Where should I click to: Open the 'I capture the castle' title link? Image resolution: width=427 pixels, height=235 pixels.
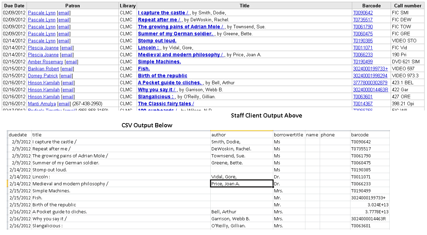pos(163,13)
